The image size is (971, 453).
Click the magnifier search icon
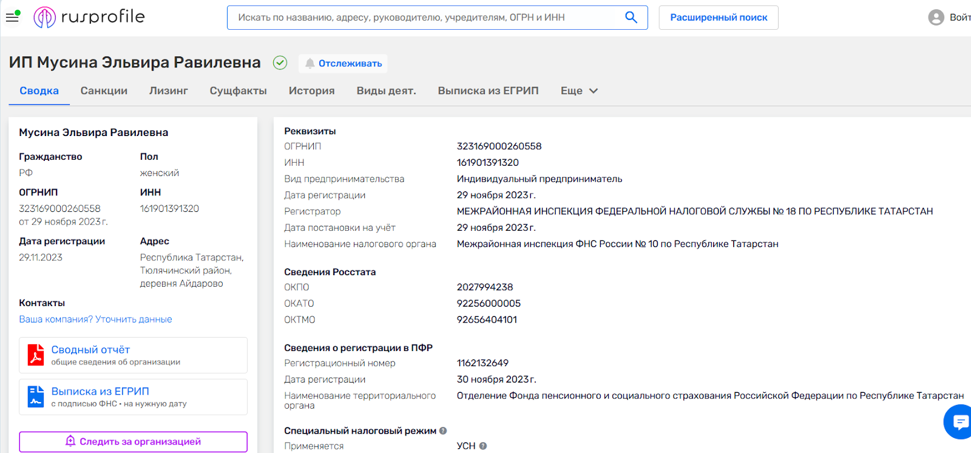pyautogui.click(x=631, y=18)
